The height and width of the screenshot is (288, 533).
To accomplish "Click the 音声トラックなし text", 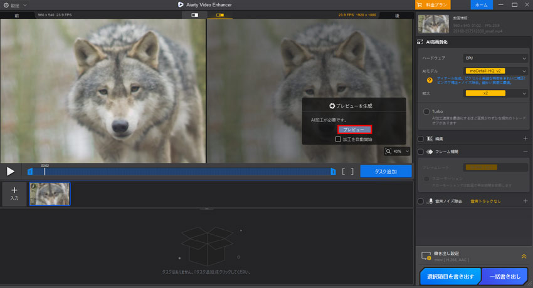I will click(x=485, y=201).
